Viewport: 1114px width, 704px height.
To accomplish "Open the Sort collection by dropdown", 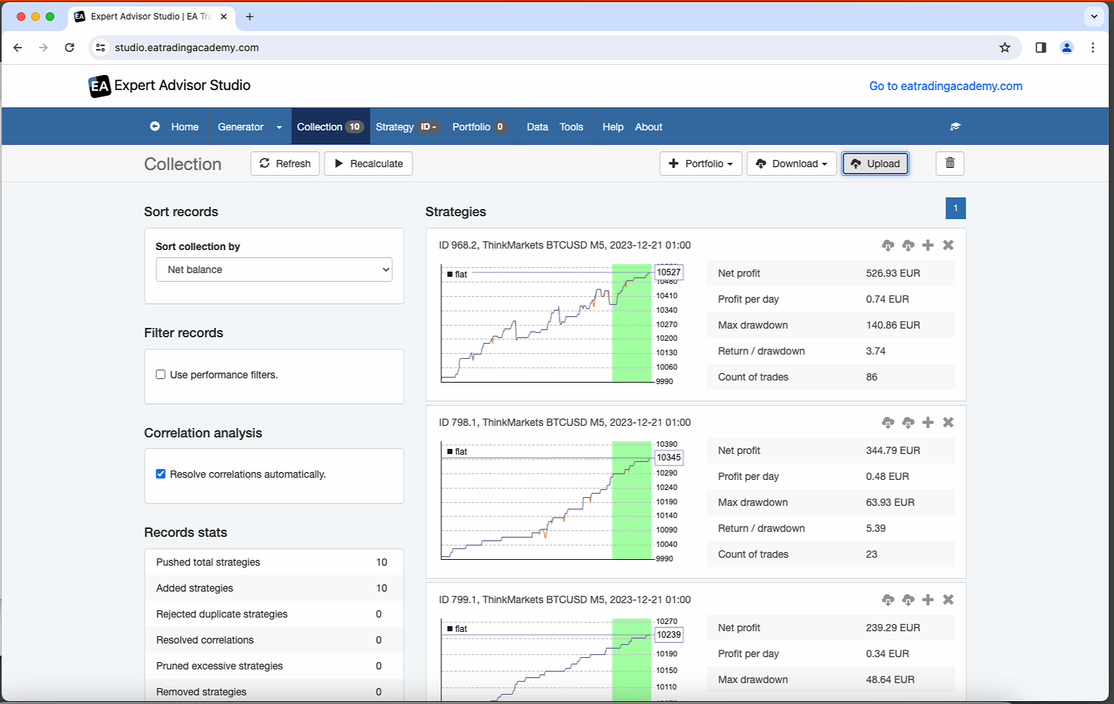I will click(274, 269).
